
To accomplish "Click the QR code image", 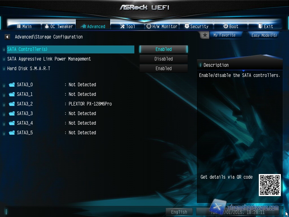I will [270, 185].
